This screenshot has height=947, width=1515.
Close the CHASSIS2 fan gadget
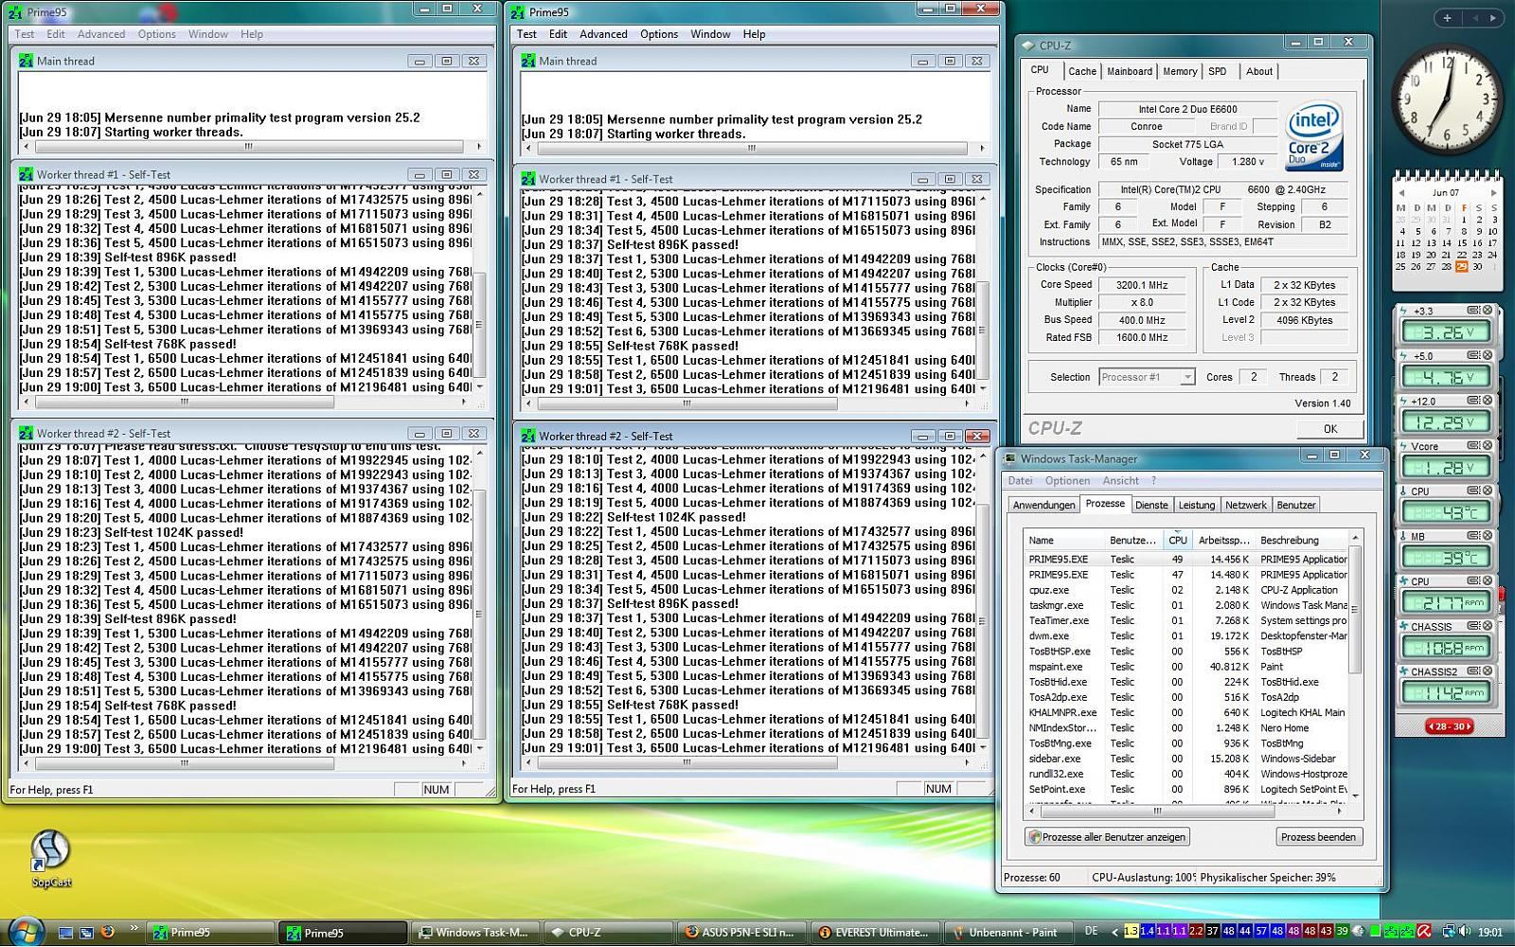(1488, 671)
